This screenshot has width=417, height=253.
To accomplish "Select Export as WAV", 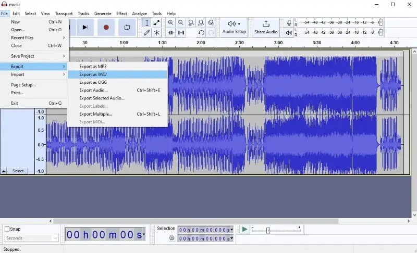I will tap(118, 74).
